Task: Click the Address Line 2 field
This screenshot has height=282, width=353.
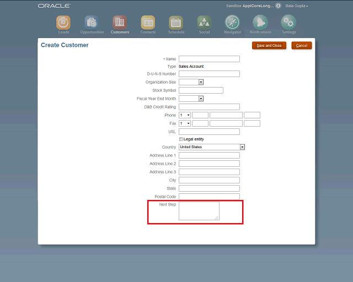Action: coord(209,164)
